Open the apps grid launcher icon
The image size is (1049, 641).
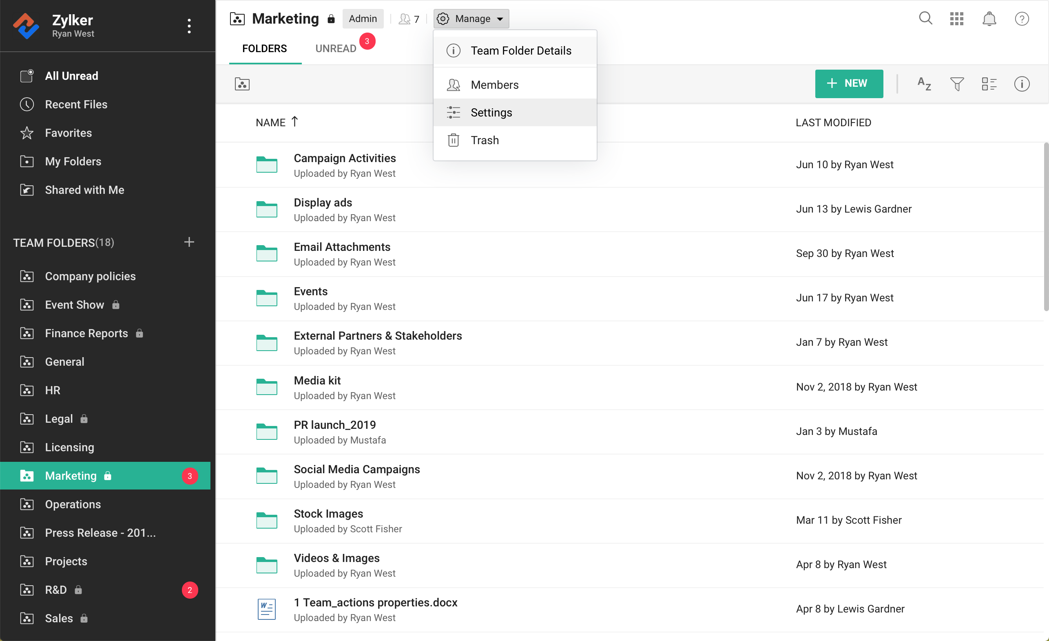956,19
